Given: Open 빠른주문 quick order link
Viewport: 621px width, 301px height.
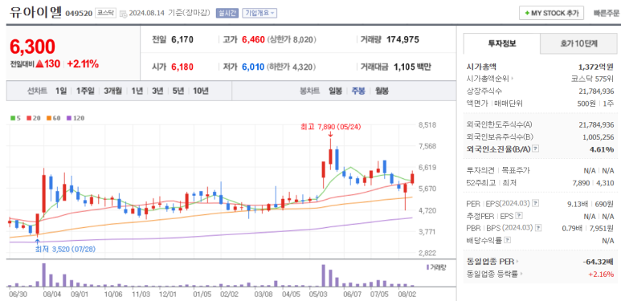Looking at the screenshot, I should click(607, 13).
